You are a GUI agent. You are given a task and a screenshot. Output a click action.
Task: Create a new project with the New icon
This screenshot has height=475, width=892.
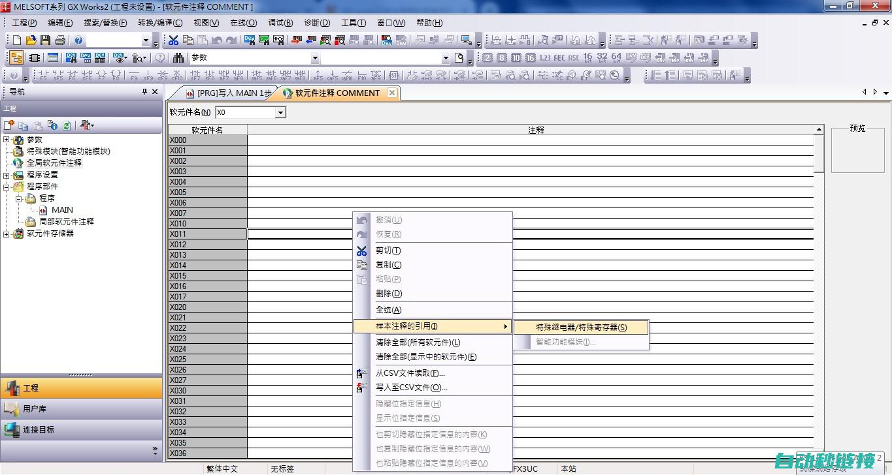click(x=17, y=40)
